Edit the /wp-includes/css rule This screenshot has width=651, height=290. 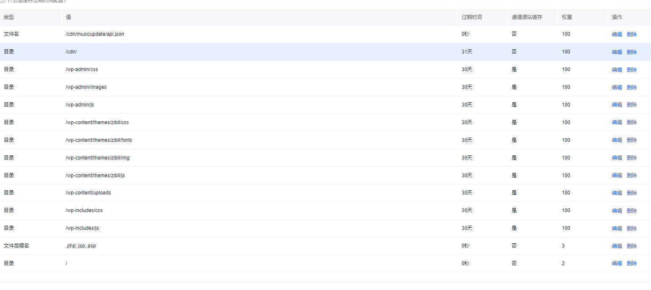click(x=616, y=211)
